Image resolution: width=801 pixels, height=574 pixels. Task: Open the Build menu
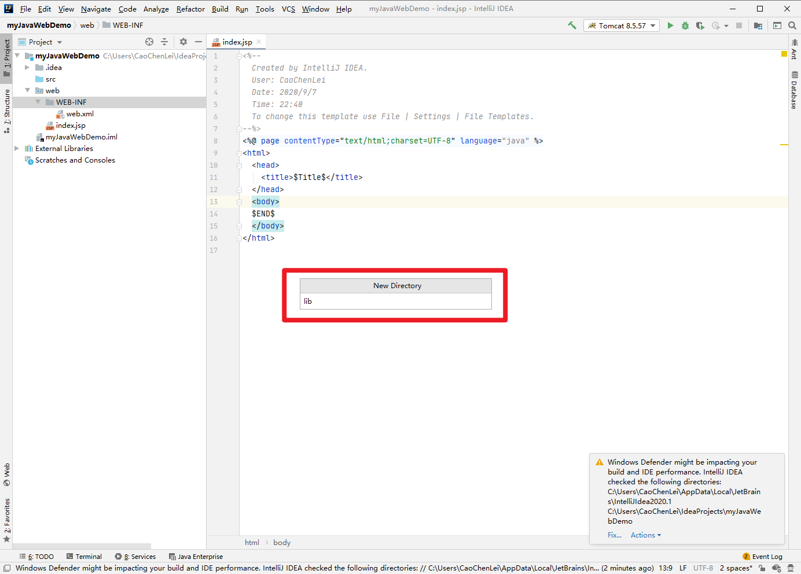coord(220,9)
